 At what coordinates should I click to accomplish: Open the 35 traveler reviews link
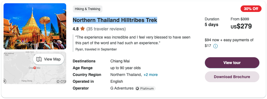click(106, 29)
